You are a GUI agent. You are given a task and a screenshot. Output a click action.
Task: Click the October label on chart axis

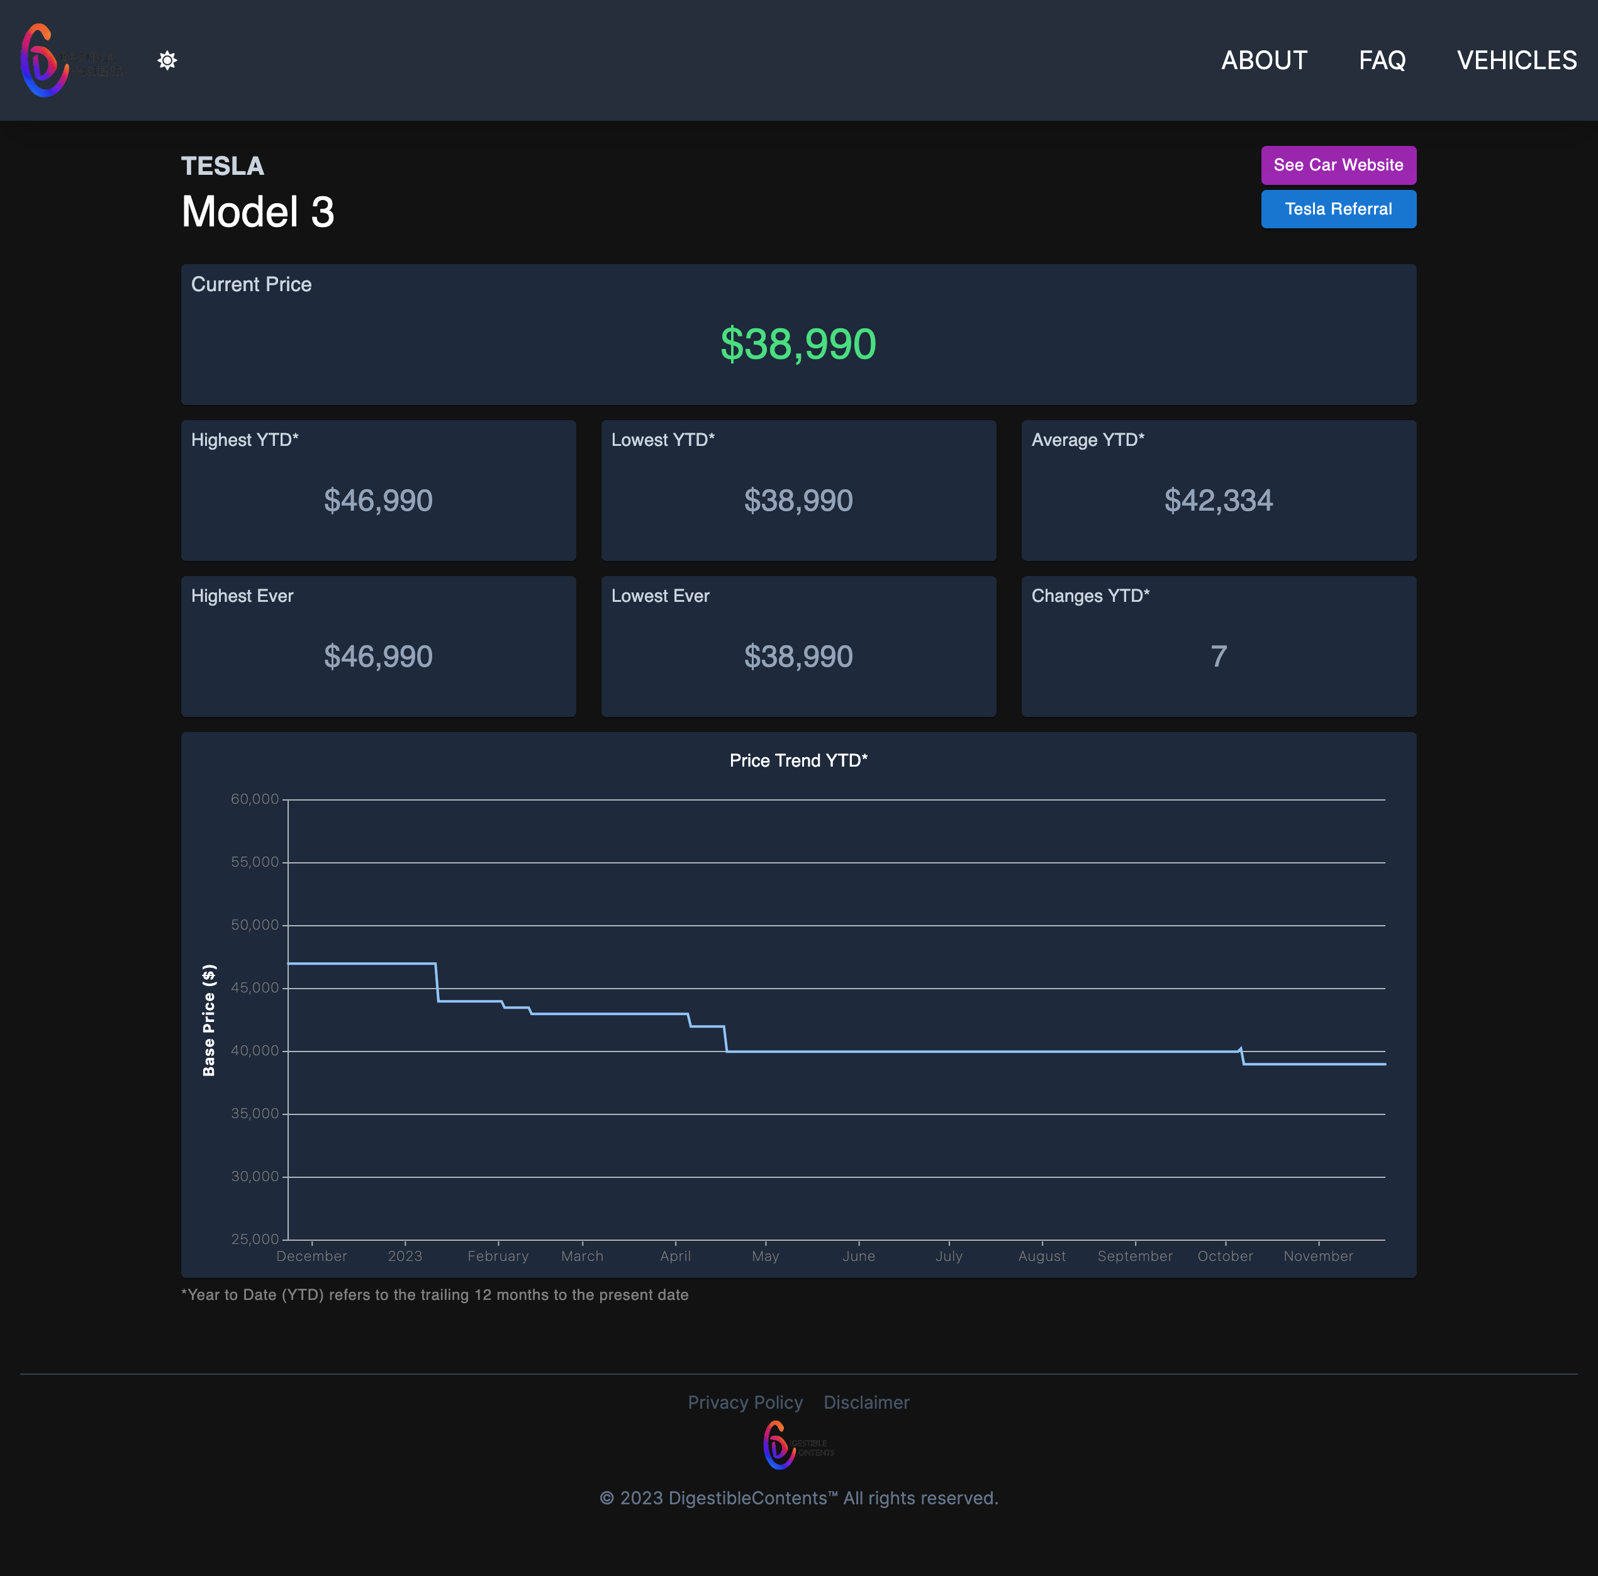tap(1225, 1256)
